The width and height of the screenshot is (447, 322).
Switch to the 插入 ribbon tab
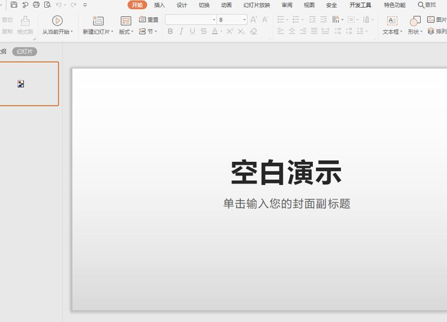point(159,5)
